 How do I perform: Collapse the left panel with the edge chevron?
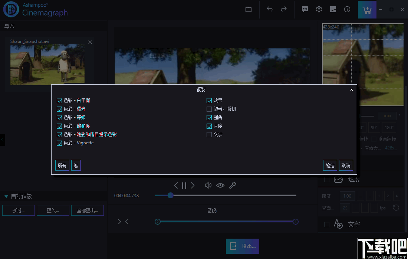coord(3,140)
